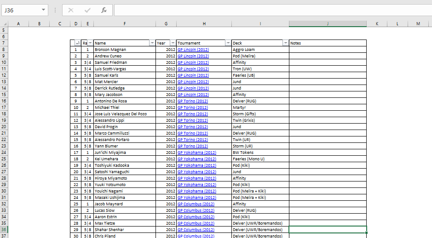The width and height of the screenshot is (432, 238).
Task: Open the Name column filter dropdown
Action: 152,43
